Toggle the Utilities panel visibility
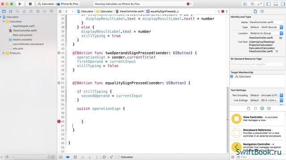Screen dimensions: 286x160 tap(283, 4)
